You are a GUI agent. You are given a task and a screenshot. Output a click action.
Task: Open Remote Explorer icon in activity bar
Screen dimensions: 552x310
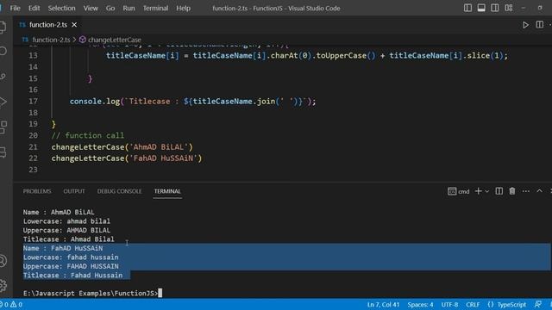coord(3,152)
